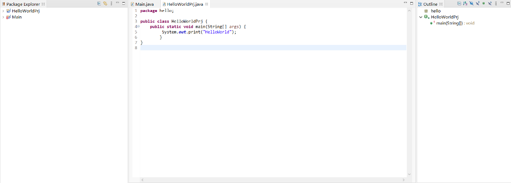Viewport: 511px width, 183px height.
Task: Close the Outline view tab
Action: click(441, 4)
